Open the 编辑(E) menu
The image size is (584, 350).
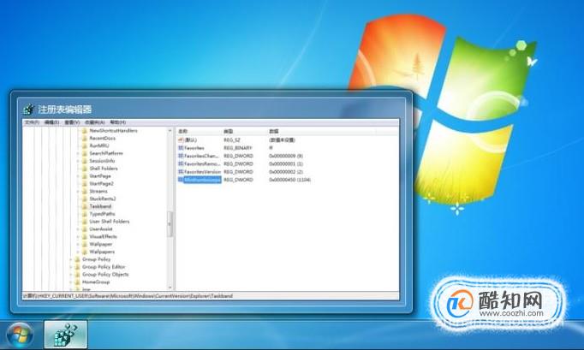[x=51, y=122]
